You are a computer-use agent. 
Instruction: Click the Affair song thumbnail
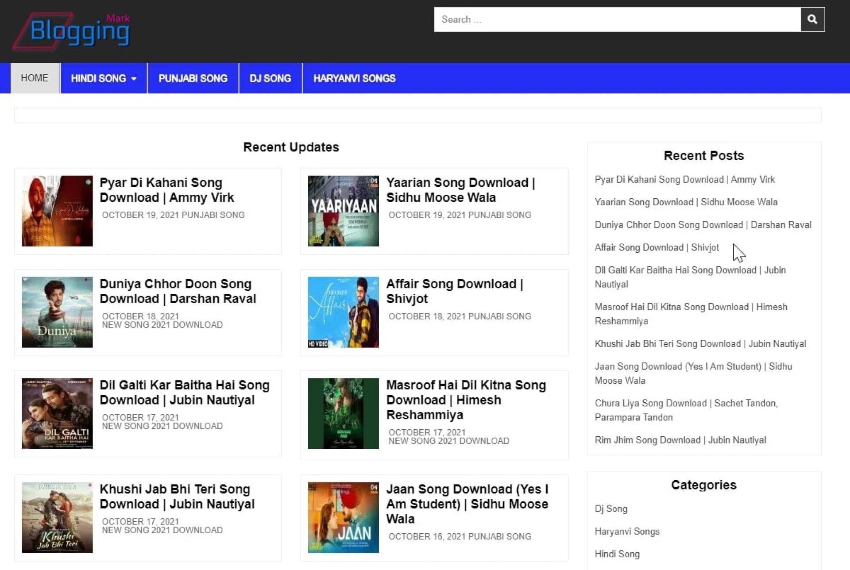[x=343, y=312]
